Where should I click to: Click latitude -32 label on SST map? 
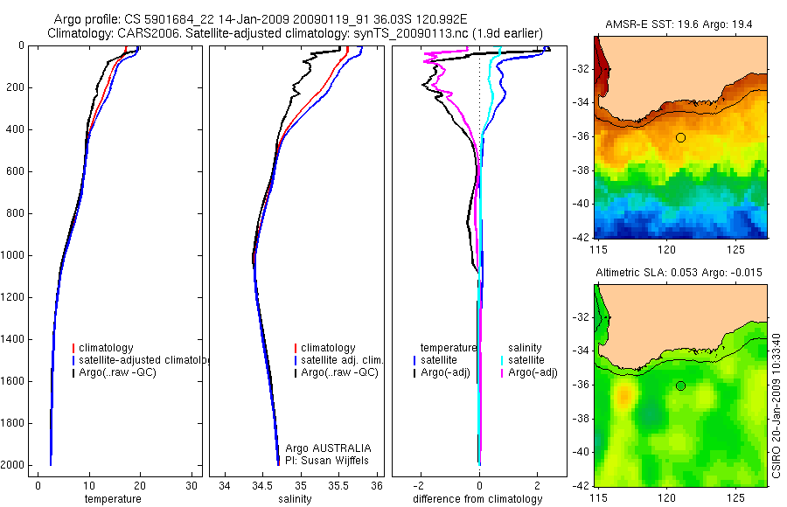click(581, 69)
